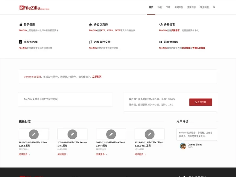Open 2024-01-25-FileZilla Server 1.8.1发布 title
The image size is (236, 177).
point(72,144)
